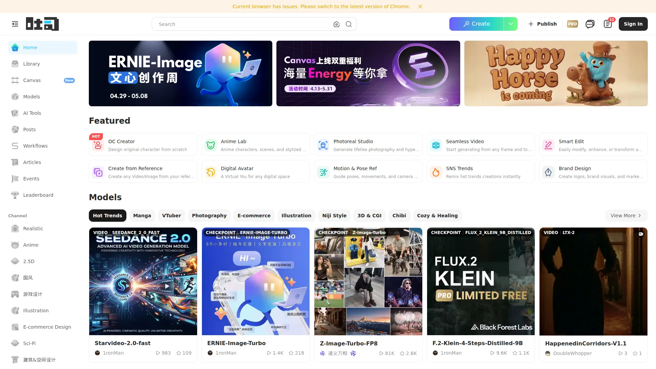Select the Anime channel

click(x=43, y=245)
